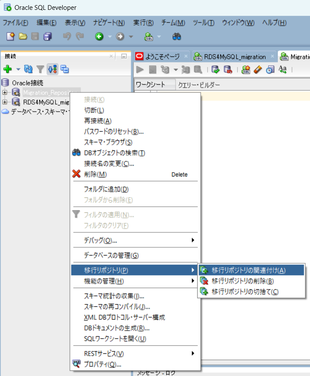
Task: Click the Collapse All icon in Connections panel
Action: (64, 69)
